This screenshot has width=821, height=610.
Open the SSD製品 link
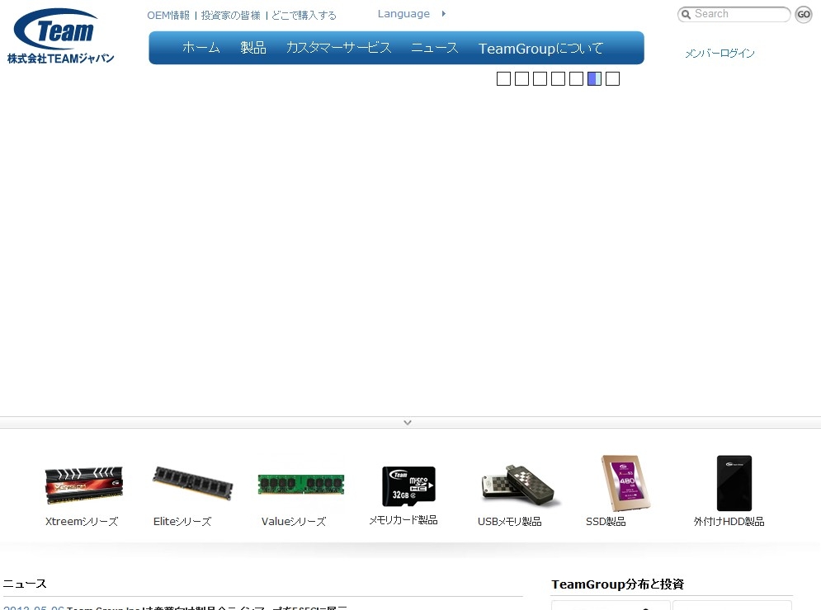606,522
